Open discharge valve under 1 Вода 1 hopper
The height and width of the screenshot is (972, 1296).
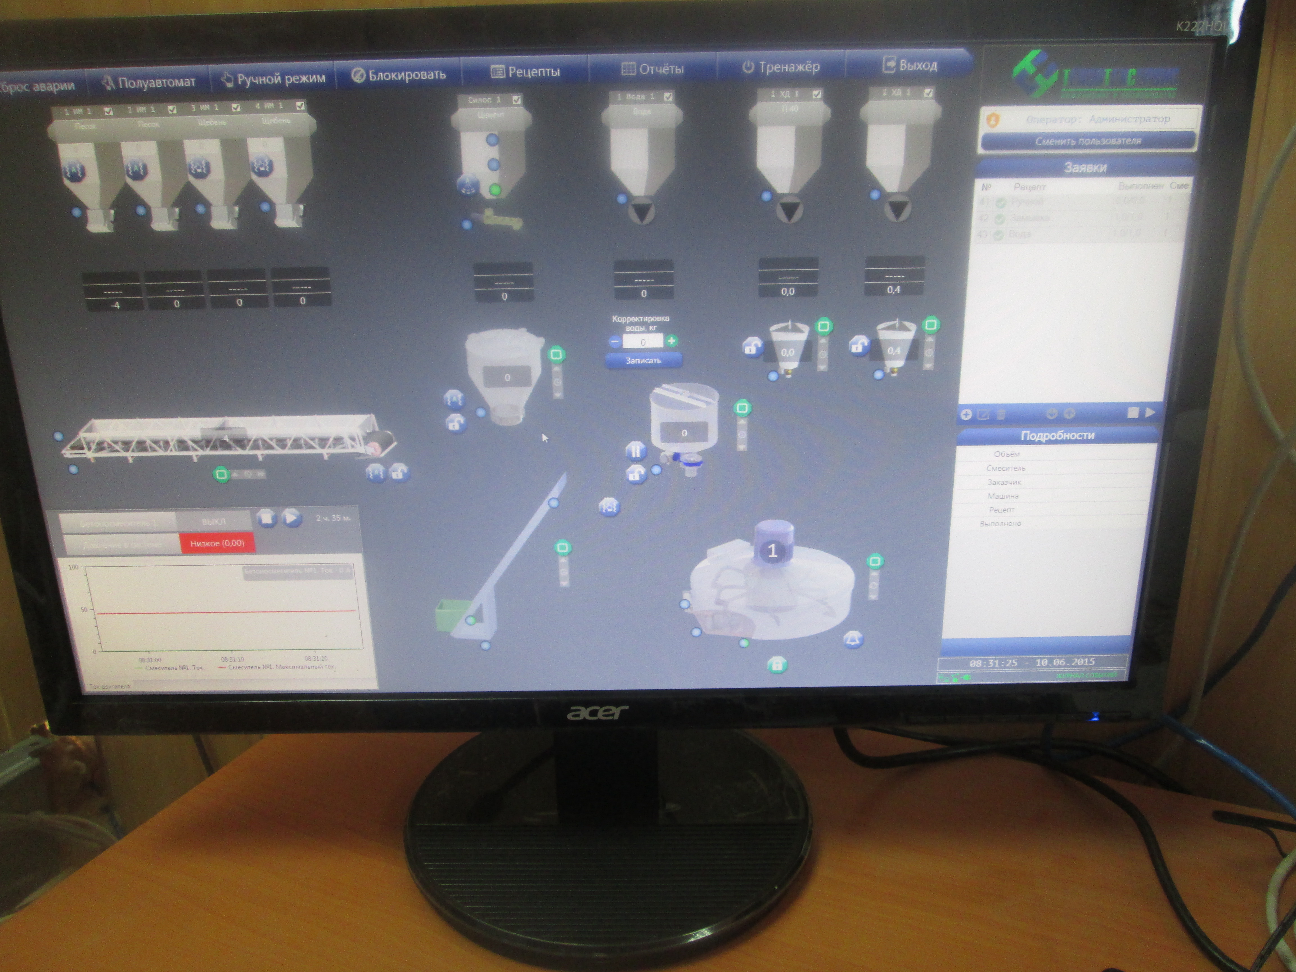point(642,211)
